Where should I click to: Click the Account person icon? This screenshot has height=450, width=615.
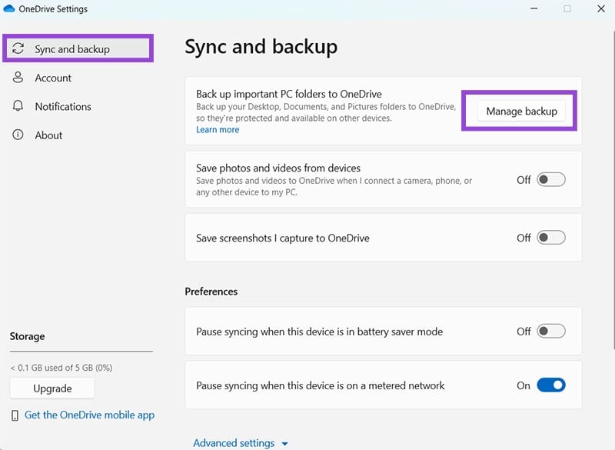[18, 78]
